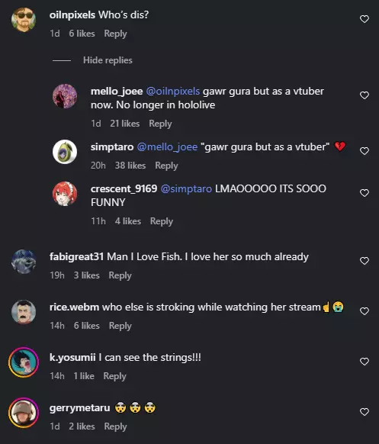Open the @oilnpixels mention link
Viewport: 379px width, 444px height.
pyautogui.click(x=173, y=92)
